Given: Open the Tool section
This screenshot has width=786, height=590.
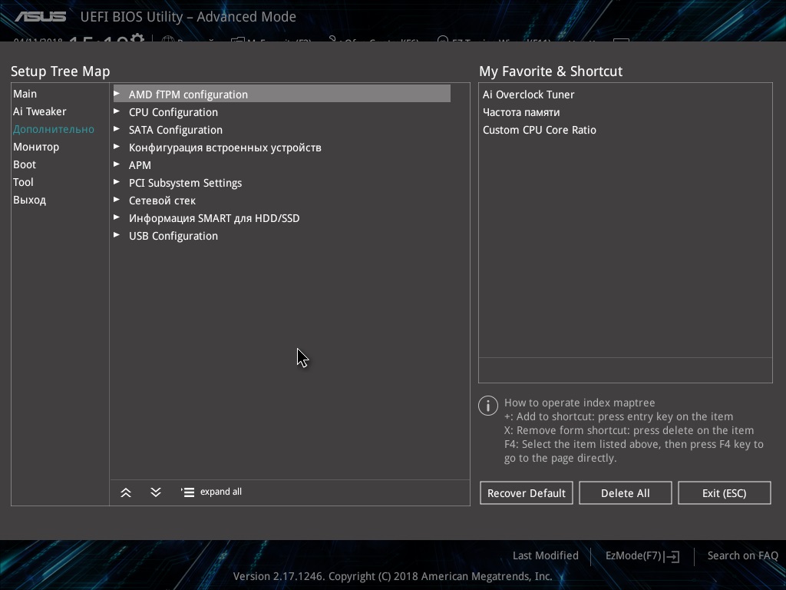Looking at the screenshot, I should [23, 182].
